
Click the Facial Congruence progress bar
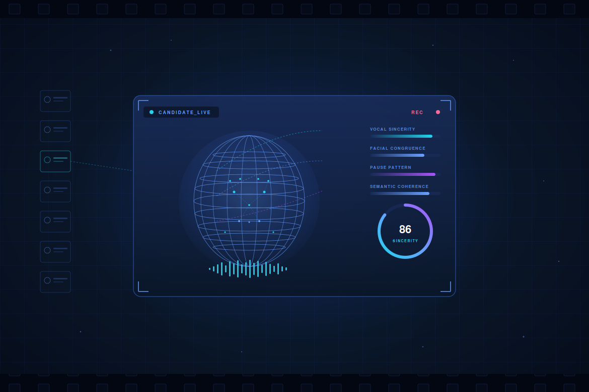point(405,155)
